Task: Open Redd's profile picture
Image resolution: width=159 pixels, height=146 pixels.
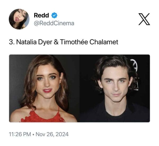Action: coord(19,19)
